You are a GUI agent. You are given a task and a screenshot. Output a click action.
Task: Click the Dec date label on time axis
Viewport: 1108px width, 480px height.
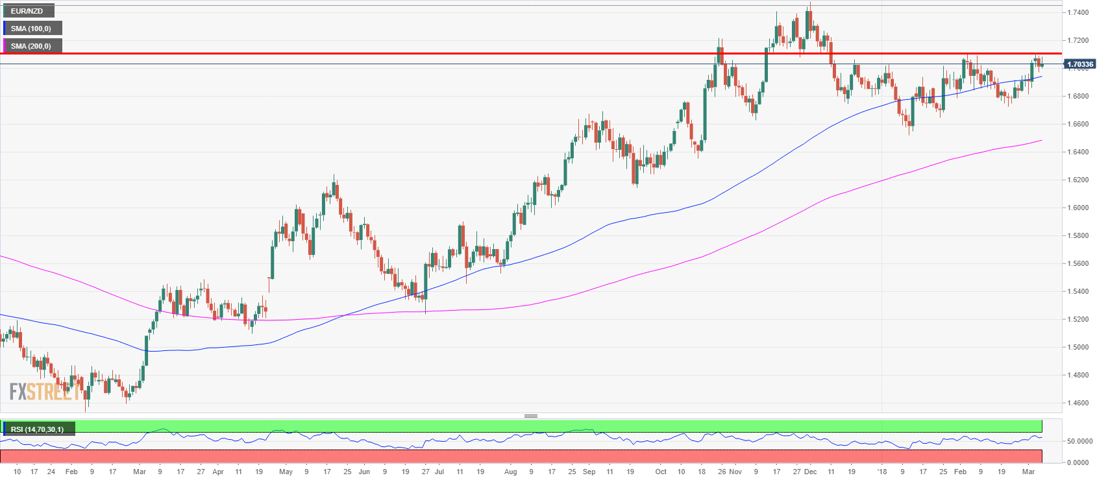click(810, 472)
